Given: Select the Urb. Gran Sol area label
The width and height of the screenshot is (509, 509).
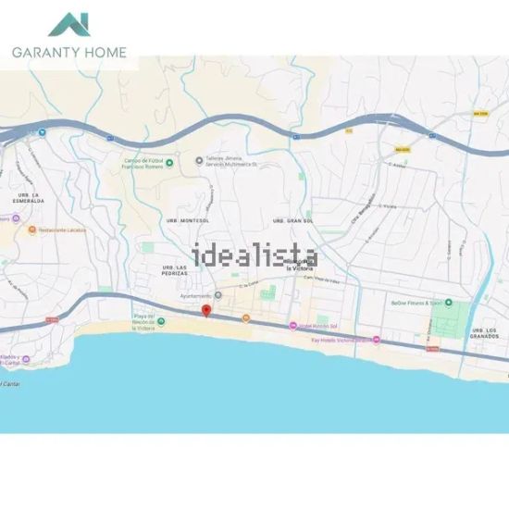Looking at the screenshot, I should (293, 221).
